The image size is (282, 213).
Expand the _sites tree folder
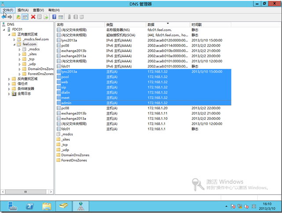point(20,54)
